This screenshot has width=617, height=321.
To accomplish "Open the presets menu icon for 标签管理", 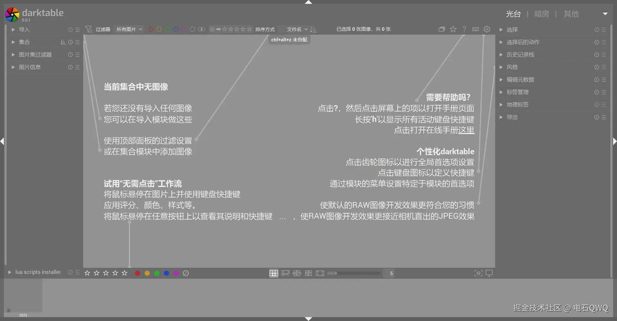I will click(604, 92).
